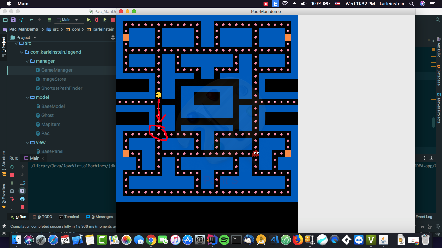Click the scrollbar thumb at the IDE's right edge
442x248 pixels.
pos(433,122)
